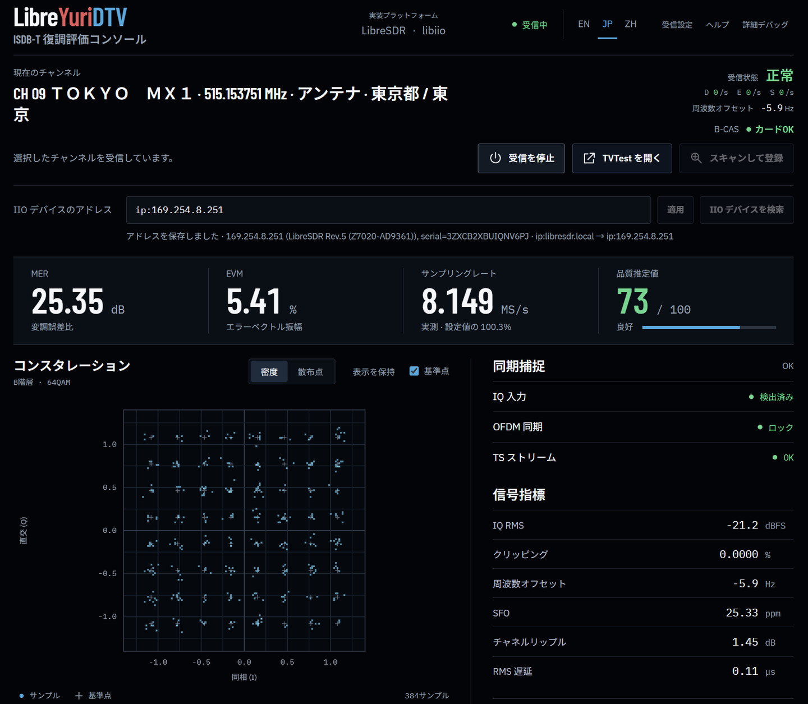This screenshot has width=808, height=704.
Task: Click the TS ストリーム row label
Action: pos(525,458)
